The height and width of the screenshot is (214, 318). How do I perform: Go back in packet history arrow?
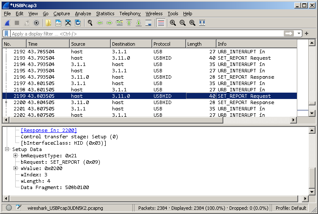(x=99, y=23)
